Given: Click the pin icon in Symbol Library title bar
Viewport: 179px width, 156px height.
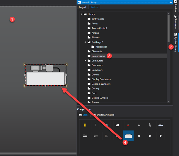Looking at the screenshot, I should click(171, 2).
